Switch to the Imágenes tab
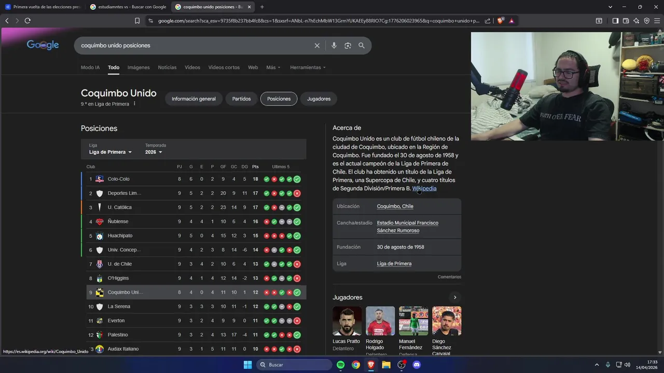This screenshot has width=664, height=373. pyautogui.click(x=139, y=67)
